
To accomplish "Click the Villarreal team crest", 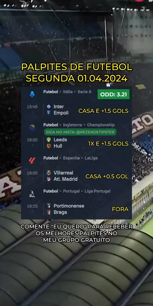I will tap(48, 173).
